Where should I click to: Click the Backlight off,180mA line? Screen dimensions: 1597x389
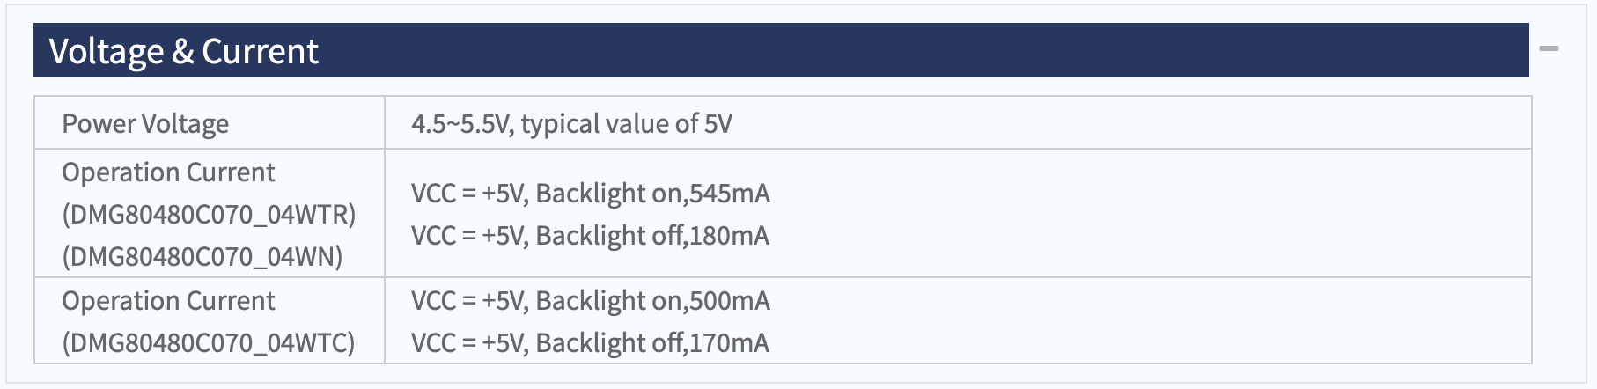pyautogui.click(x=590, y=236)
